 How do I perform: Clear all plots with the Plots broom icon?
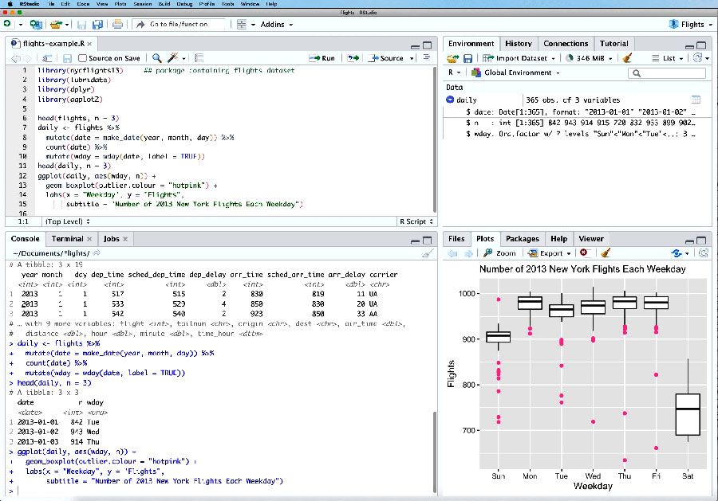(x=605, y=253)
